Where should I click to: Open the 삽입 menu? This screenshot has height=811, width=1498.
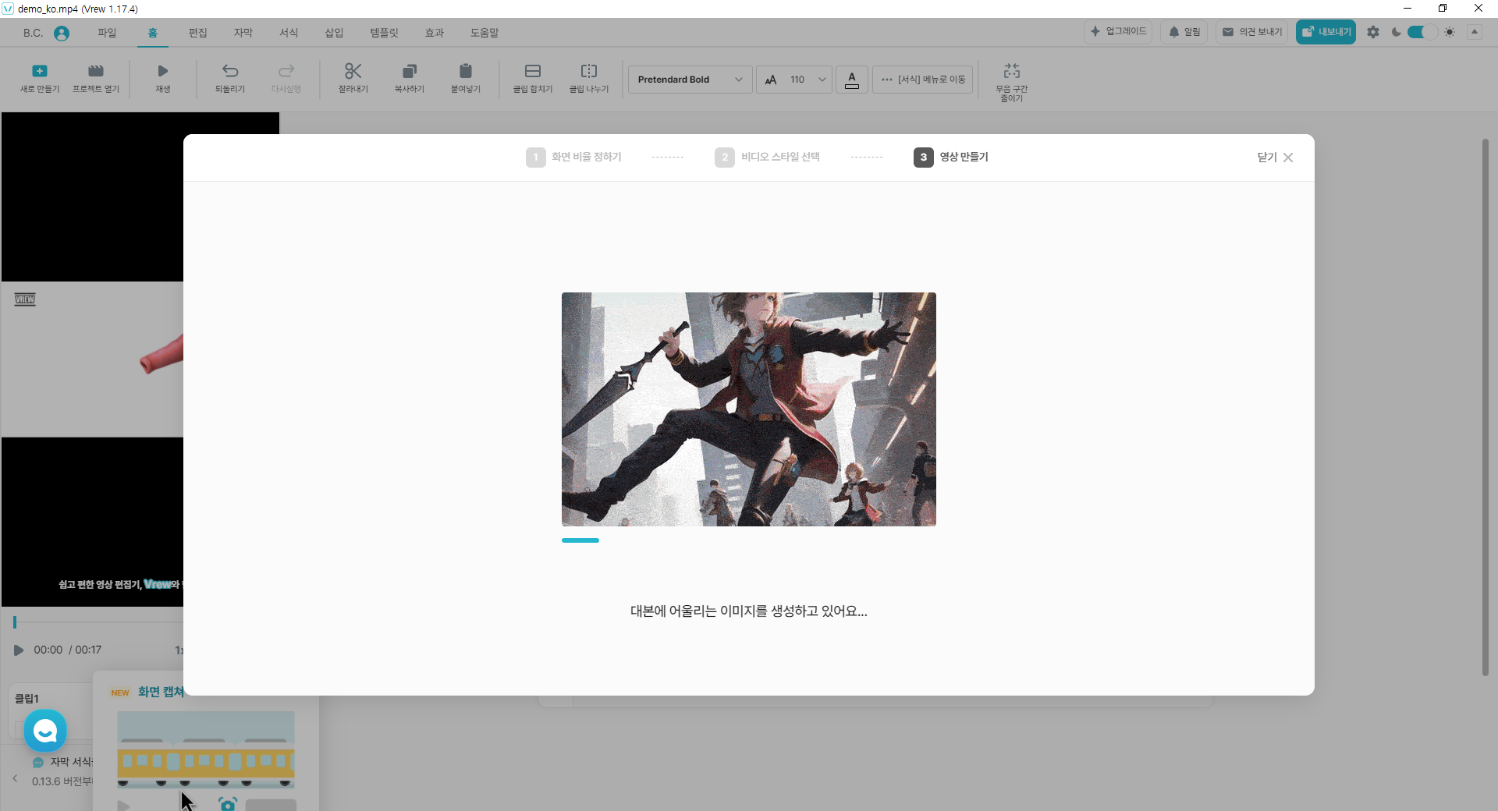[334, 33]
